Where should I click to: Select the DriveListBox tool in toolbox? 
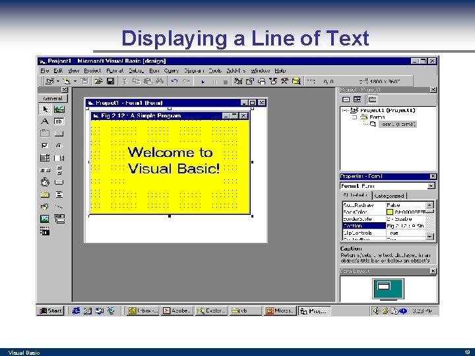pyautogui.click(x=59, y=182)
